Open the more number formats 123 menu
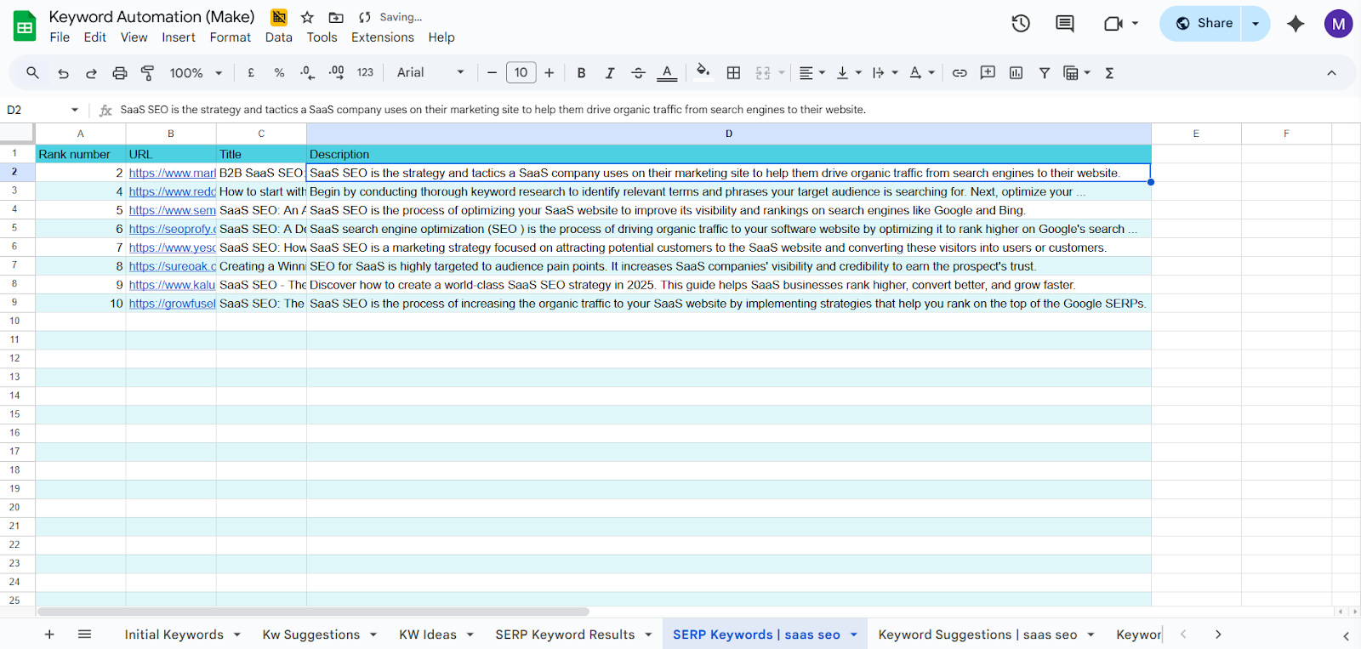This screenshot has height=649, width=1361. tap(365, 73)
